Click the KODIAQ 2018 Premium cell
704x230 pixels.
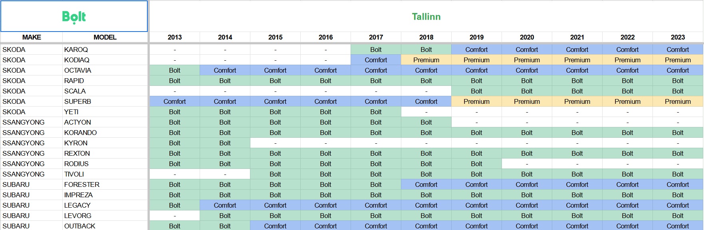pos(426,60)
